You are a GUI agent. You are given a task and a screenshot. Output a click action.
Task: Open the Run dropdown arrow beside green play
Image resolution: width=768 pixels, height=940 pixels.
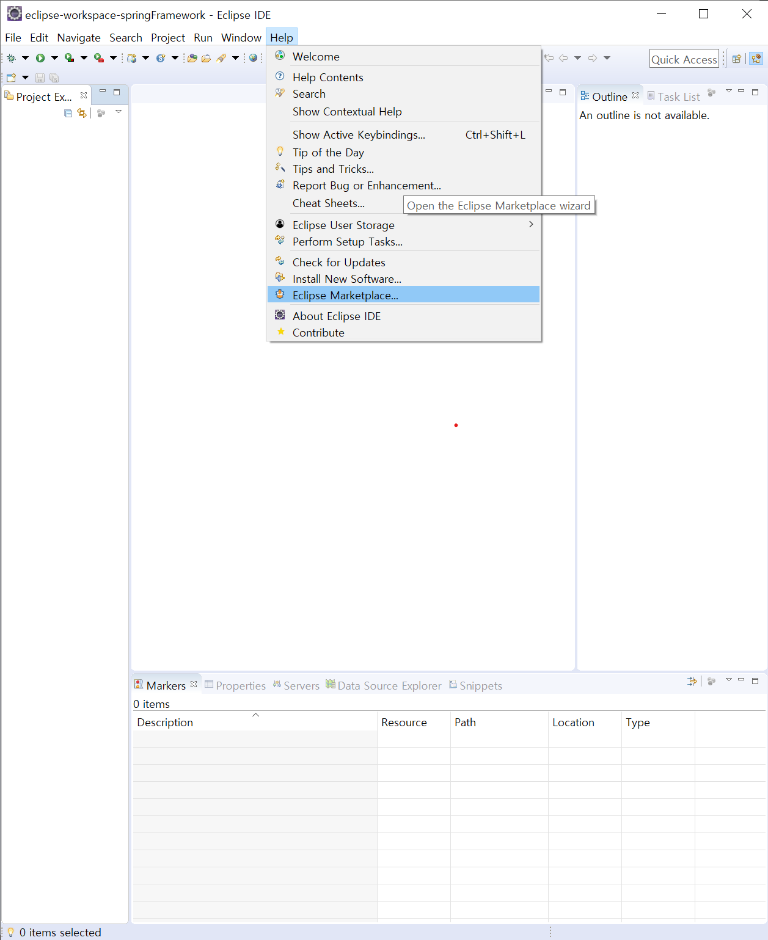[54, 58]
